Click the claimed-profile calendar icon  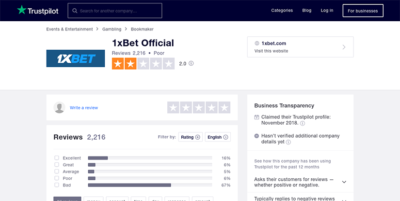click(x=256, y=117)
